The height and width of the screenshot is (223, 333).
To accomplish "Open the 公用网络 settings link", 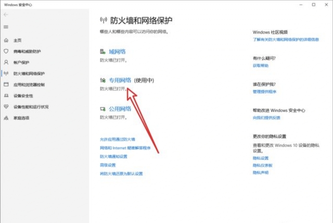I will pos(120,109).
